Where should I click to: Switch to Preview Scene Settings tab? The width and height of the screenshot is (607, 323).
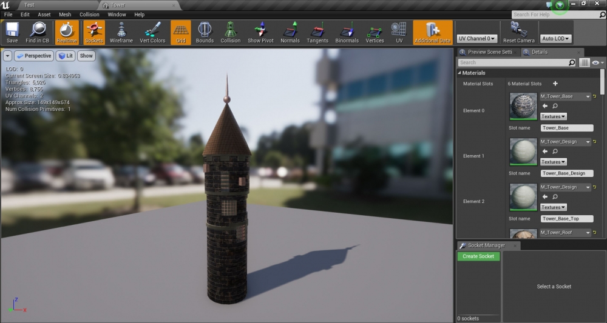(x=486, y=52)
